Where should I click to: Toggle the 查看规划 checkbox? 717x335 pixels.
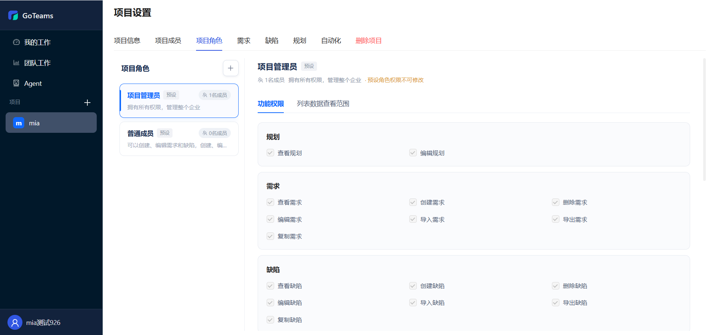(270, 153)
